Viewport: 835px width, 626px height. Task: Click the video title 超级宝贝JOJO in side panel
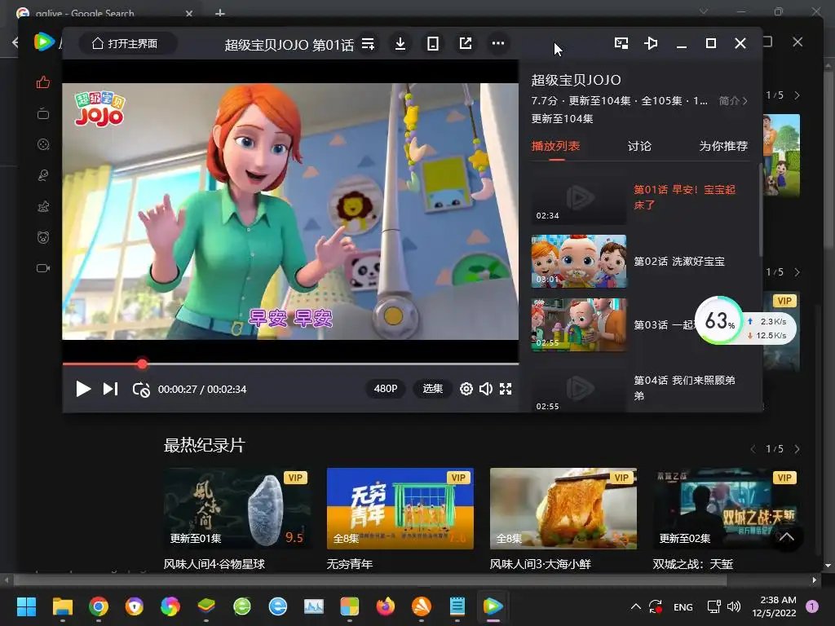tap(577, 81)
